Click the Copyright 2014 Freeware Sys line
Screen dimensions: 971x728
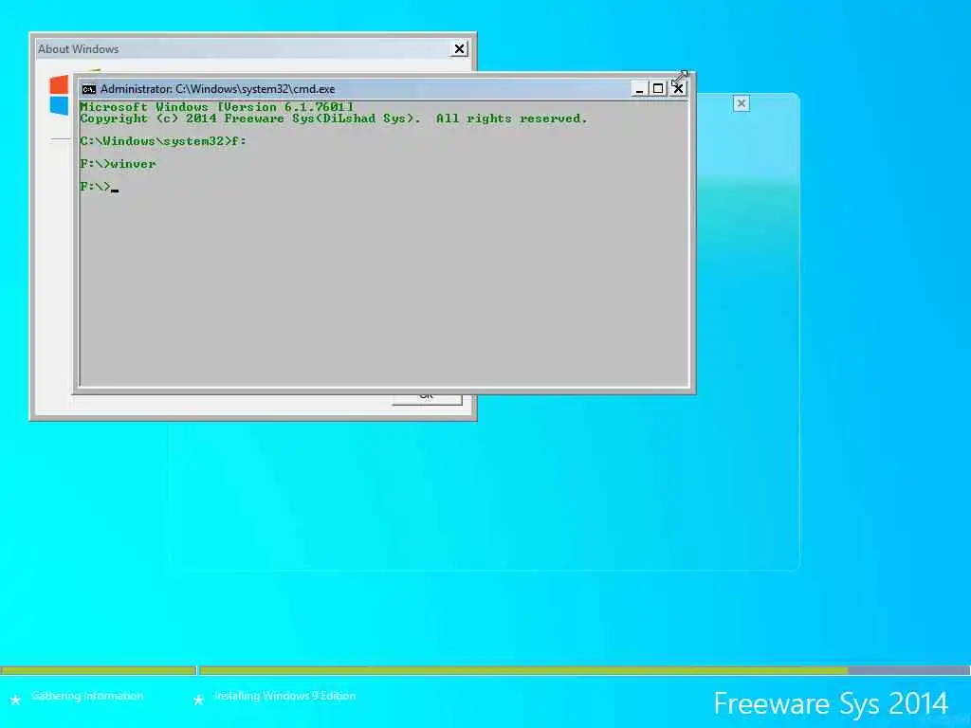coord(333,118)
